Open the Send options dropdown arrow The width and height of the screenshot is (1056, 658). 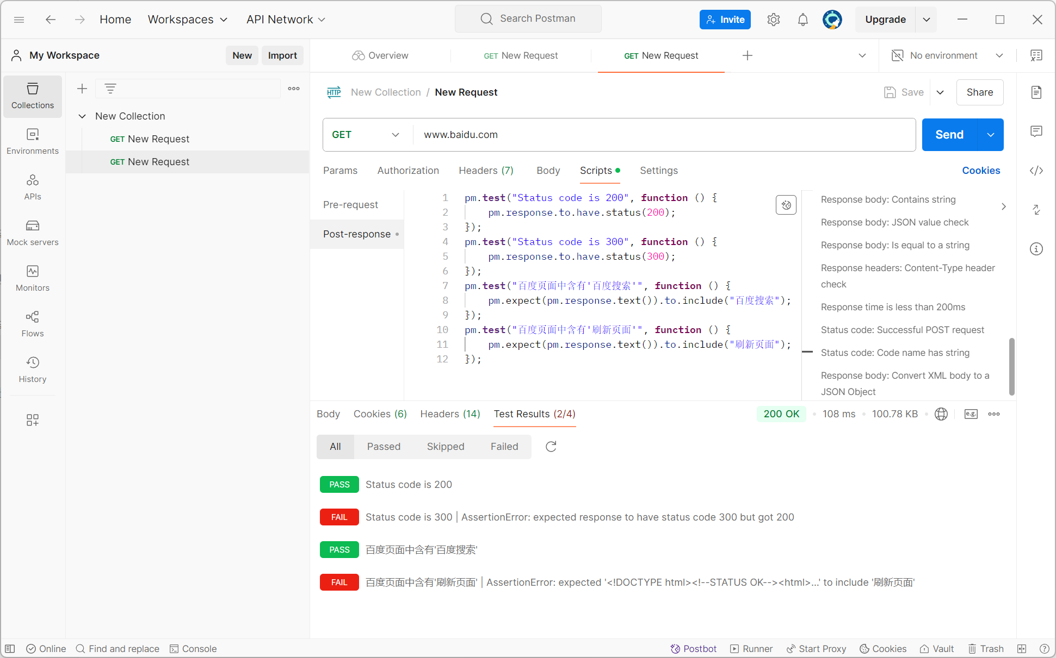click(x=991, y=135)
